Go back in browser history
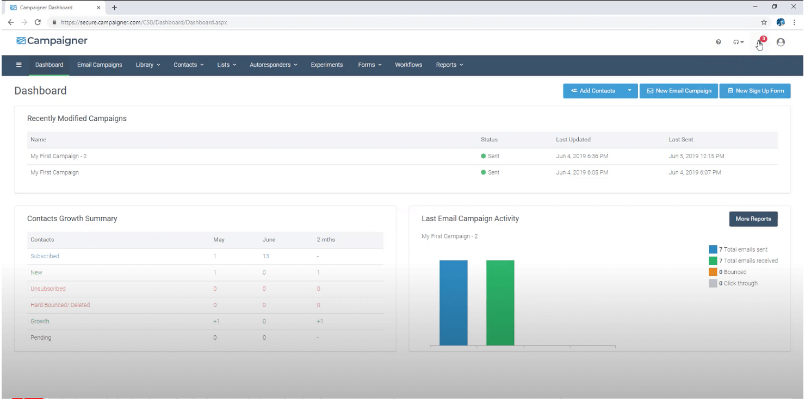 (11, 22)
